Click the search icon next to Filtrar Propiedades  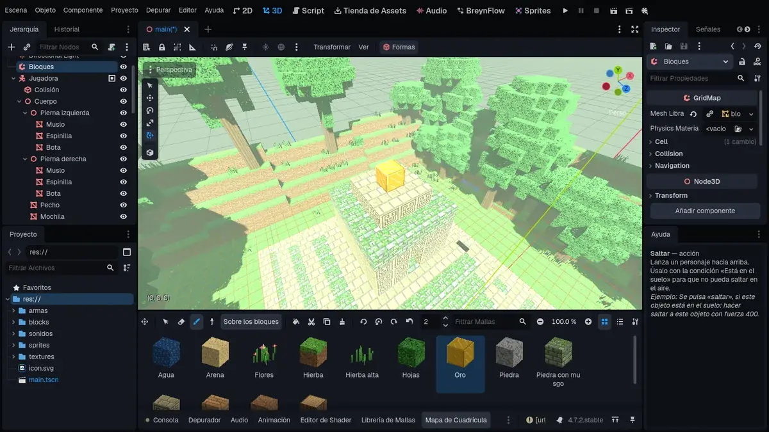[x=741, y=78]
